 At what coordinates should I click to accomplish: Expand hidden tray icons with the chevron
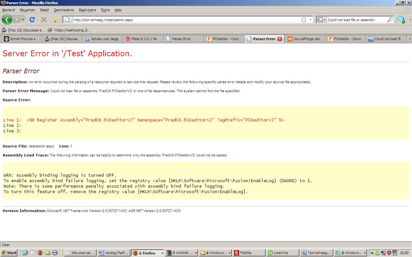pyautogui.click(x=372, y=253)
